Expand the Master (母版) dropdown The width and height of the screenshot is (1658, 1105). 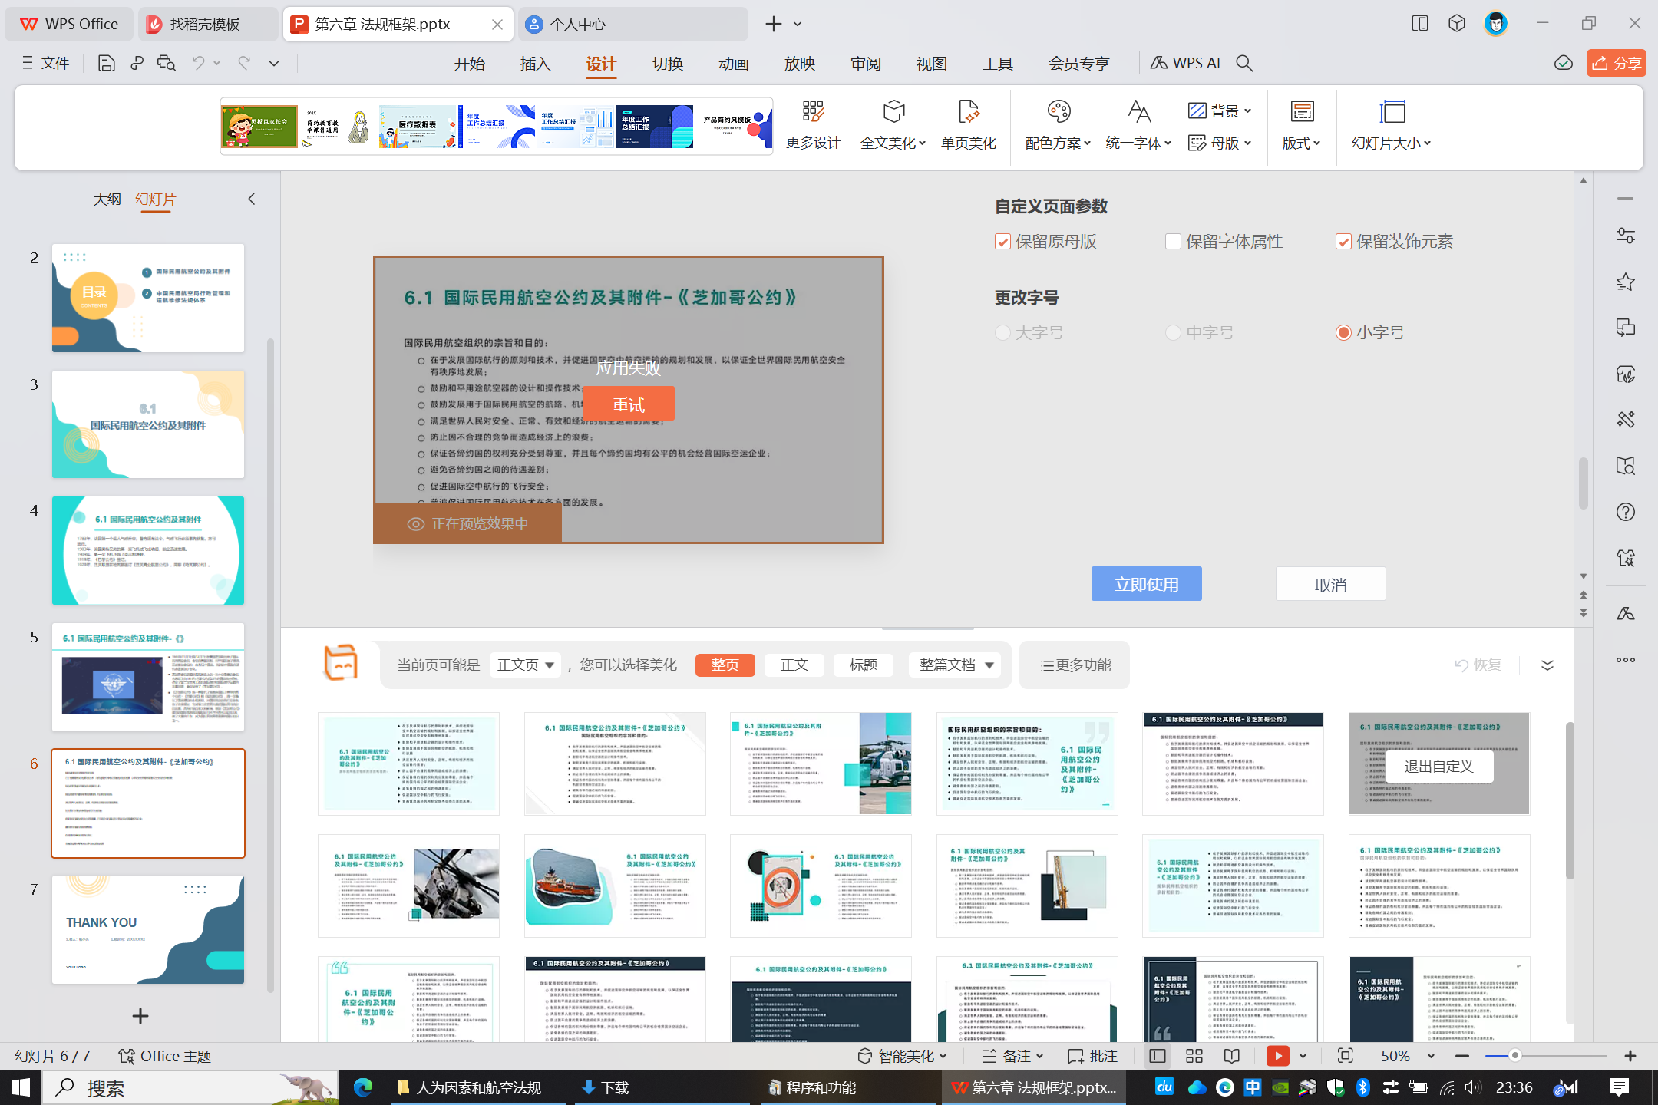[1220, 143]
